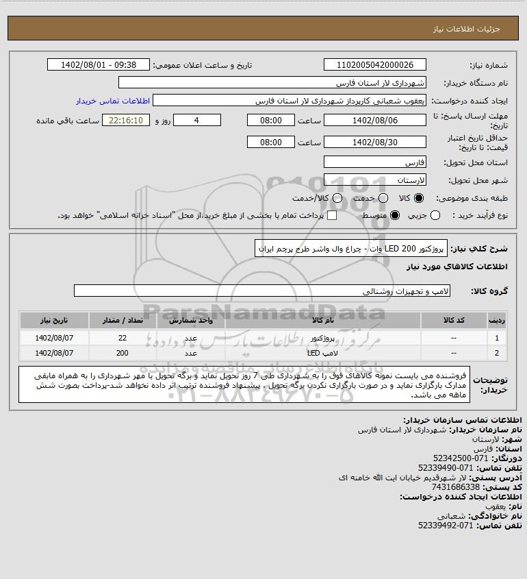The height and width of the screenshot is (579, 527).
Task: Click quantity 200 in the لامپ LED row
Action: 123,353
